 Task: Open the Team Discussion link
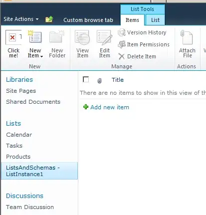point(30,207)
